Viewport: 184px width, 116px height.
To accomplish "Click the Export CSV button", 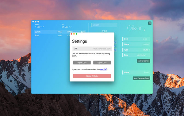I will tap(102, 63).
